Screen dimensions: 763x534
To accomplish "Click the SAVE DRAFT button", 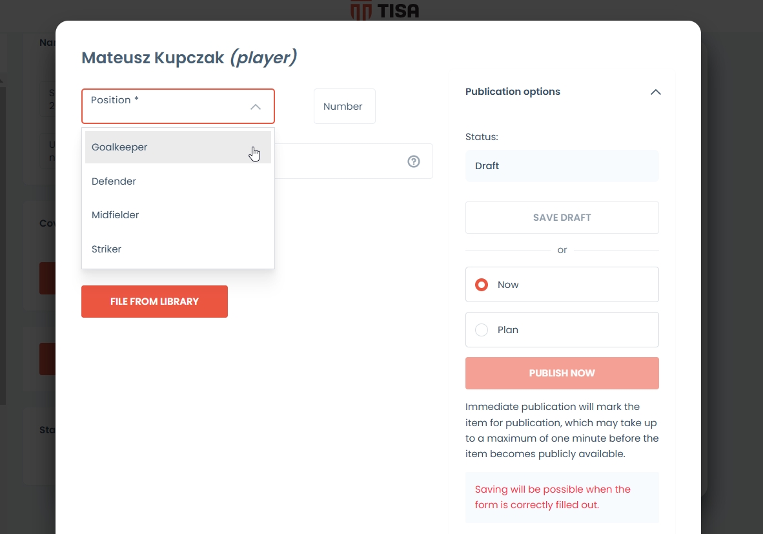I will coord(562,218).
